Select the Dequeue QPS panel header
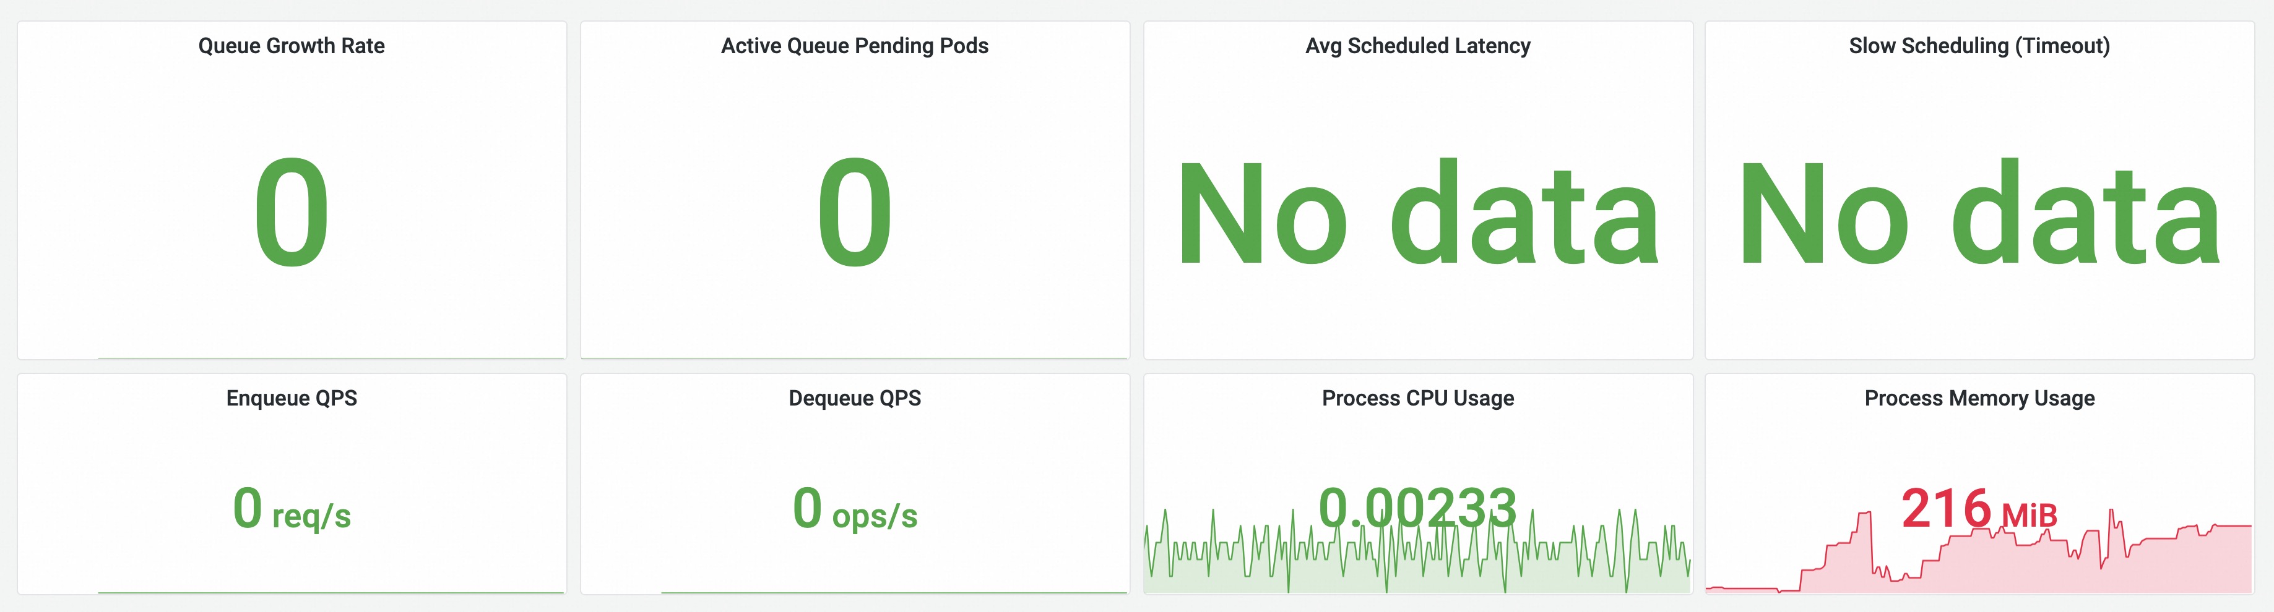The height and width of the screenshot is (612, 2274). coord(854,397)
